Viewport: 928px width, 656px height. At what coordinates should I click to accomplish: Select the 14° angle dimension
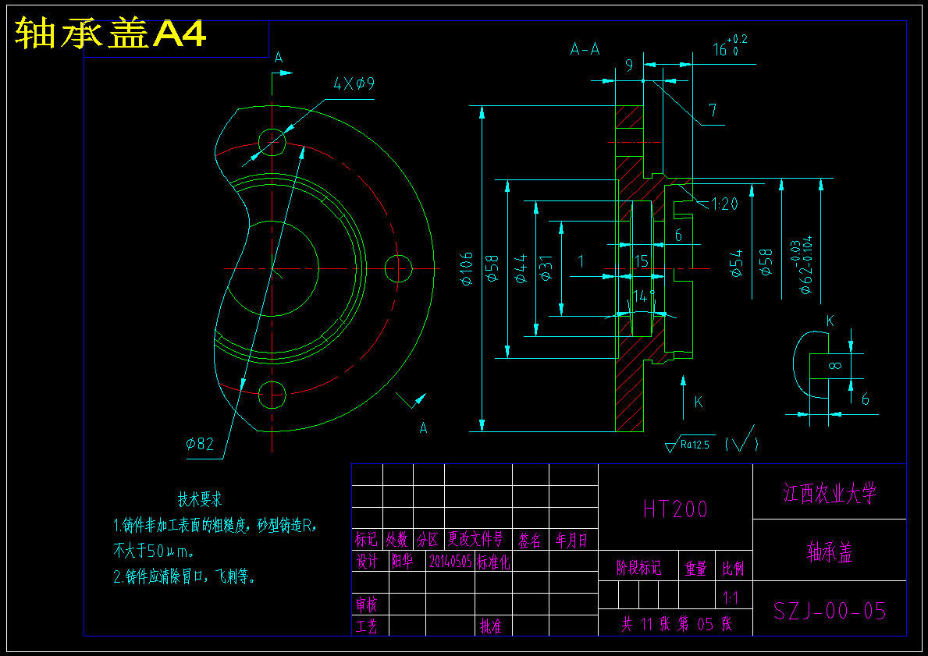[644, 296]
